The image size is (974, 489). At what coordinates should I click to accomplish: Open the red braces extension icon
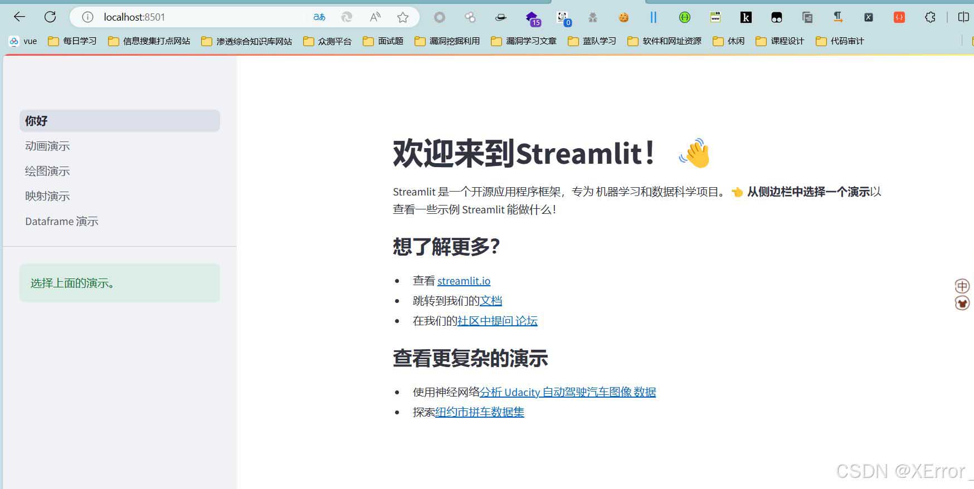click(x=899, y=17)
